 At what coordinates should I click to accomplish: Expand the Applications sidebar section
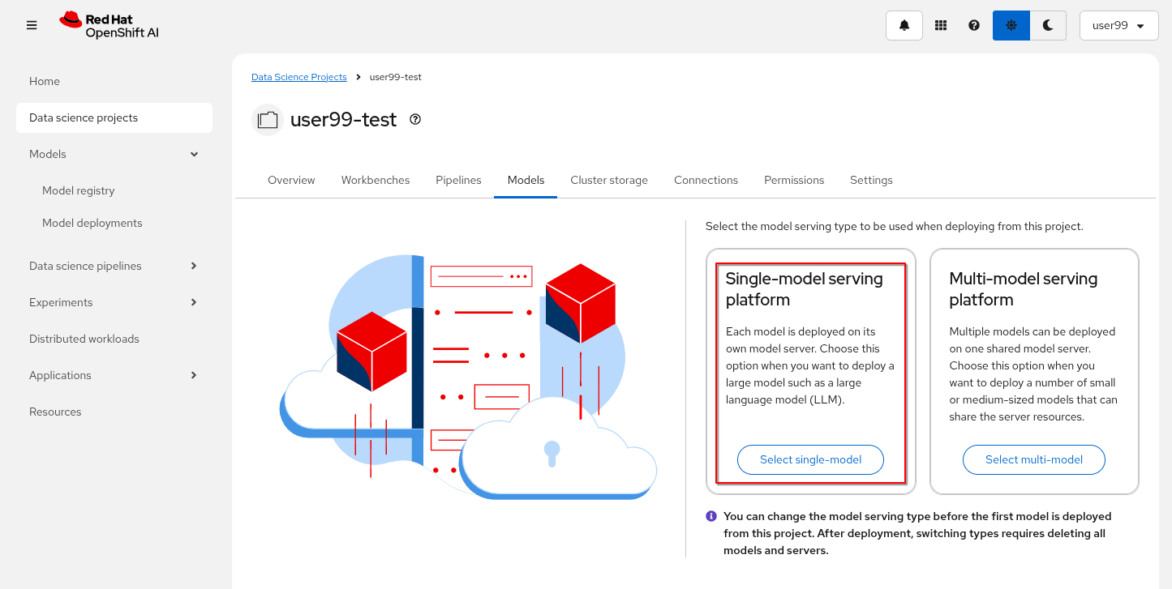pos(114,375)
